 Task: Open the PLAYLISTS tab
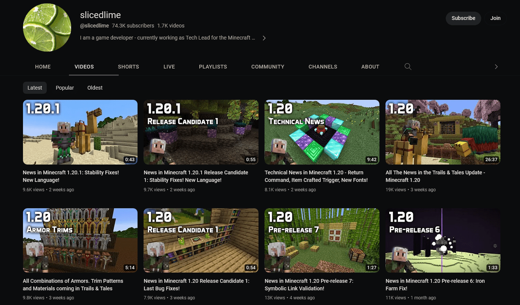(213, 67)
